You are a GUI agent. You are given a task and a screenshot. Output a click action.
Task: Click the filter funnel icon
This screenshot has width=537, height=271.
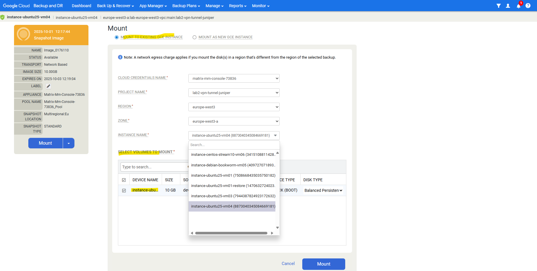[x=498, y=6]
